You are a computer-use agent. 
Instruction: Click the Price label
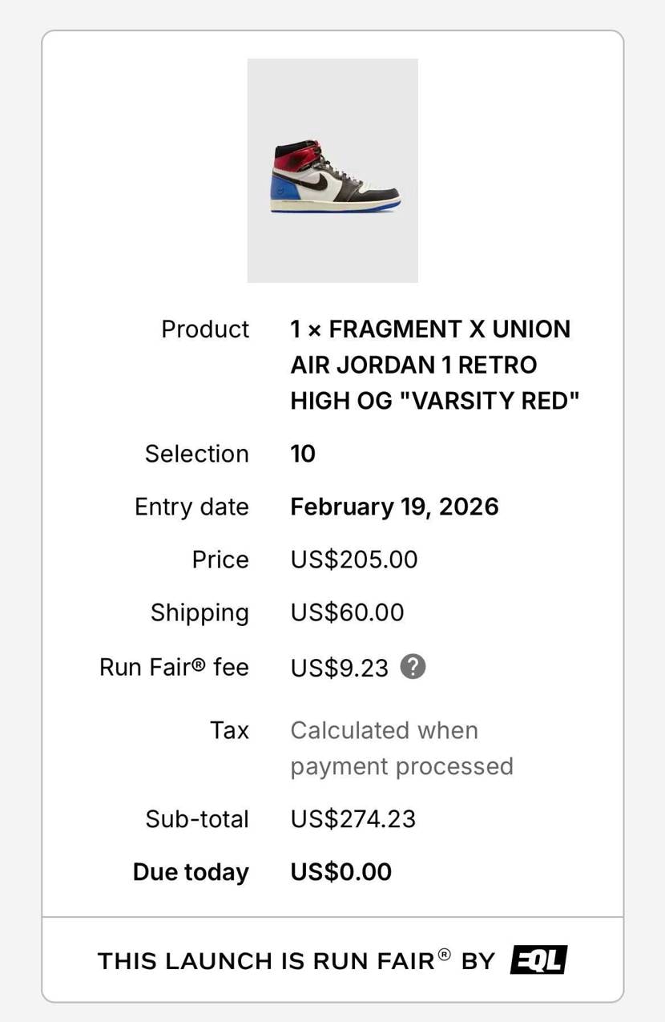pos(220,559)
